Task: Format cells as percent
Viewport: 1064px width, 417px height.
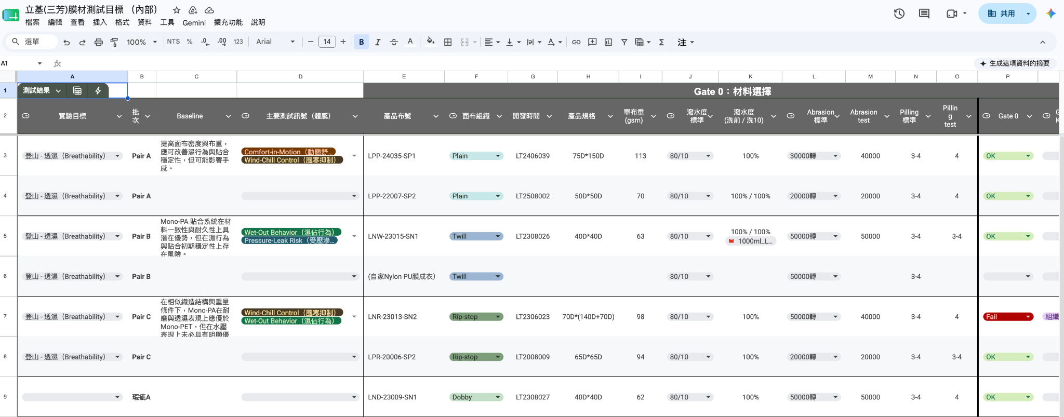Action: (190, 42)
